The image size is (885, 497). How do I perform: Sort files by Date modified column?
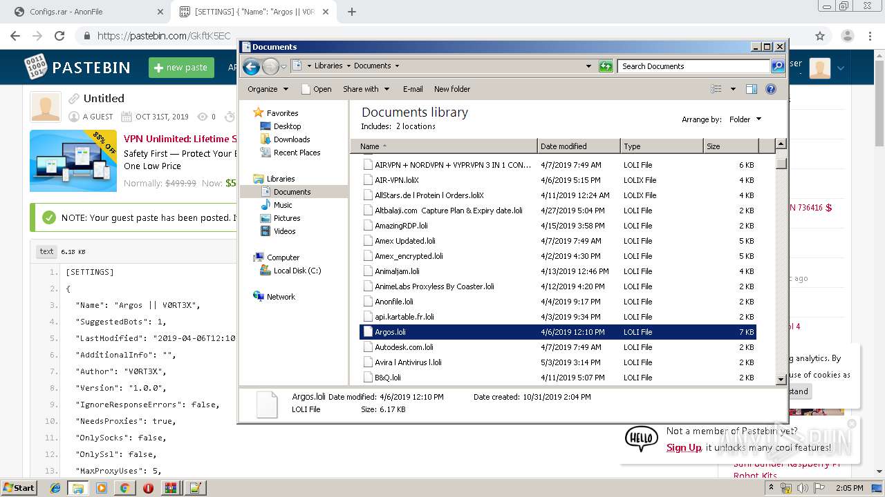579,146
